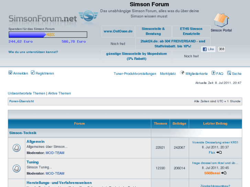Click the donation progress bar at 48%
Screen dimensions: 250x187
pyautogui.click(x=48, y=35)
